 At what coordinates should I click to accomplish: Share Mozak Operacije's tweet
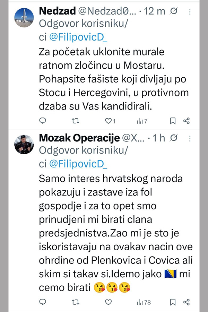pos(187,302)
